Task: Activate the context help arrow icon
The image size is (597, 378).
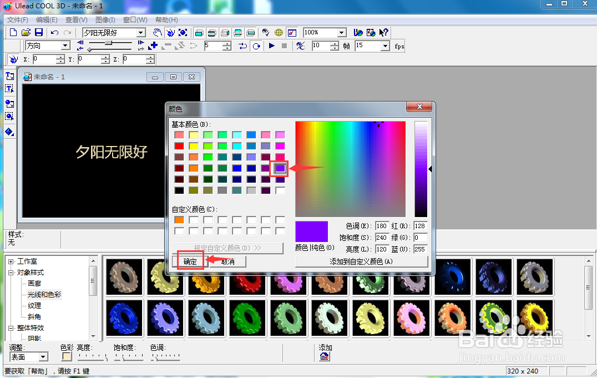Action: 383,32
